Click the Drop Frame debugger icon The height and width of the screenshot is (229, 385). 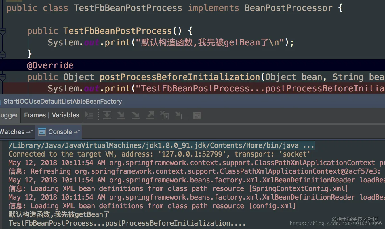165,115
